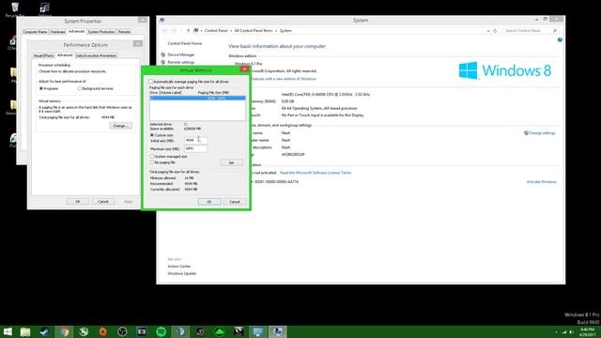Viewport: 601px width, 338px height.
Task: Go forward in the System window
Action: (174, 31)
